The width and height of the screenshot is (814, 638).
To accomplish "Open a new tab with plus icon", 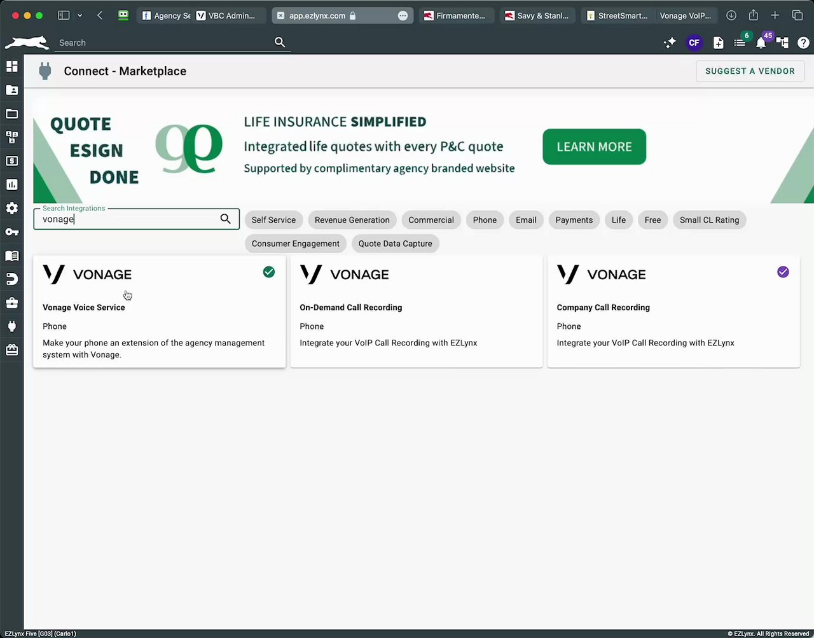I will click(775, 15).
